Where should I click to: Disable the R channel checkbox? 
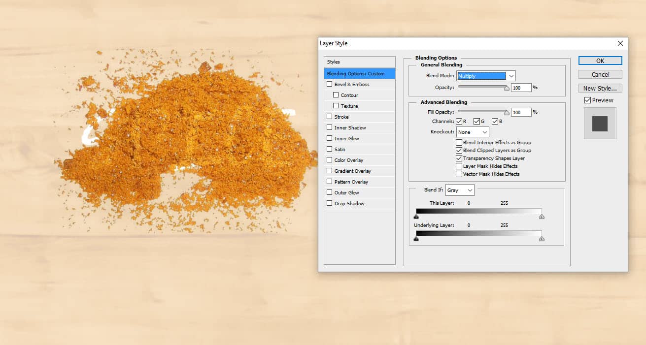point(459,122)
